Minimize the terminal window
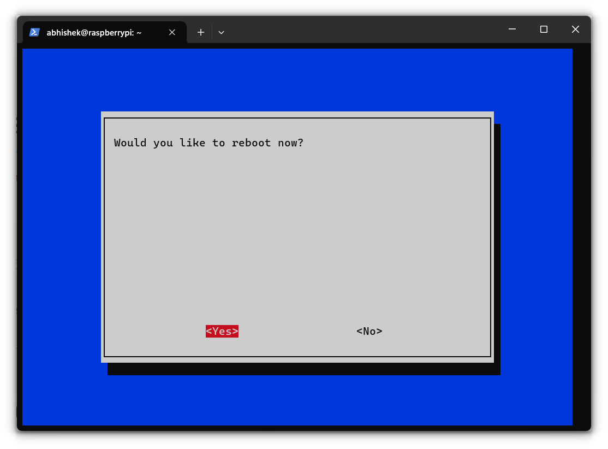This screenshot has height=449, width=608. coord(512,29)
